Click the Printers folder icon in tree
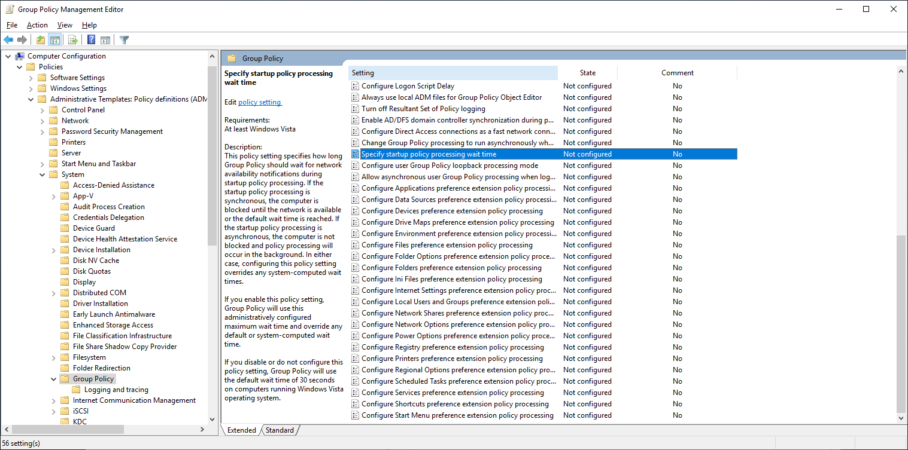908x450 pixels. pyautogui.click(x=53, y=142)
